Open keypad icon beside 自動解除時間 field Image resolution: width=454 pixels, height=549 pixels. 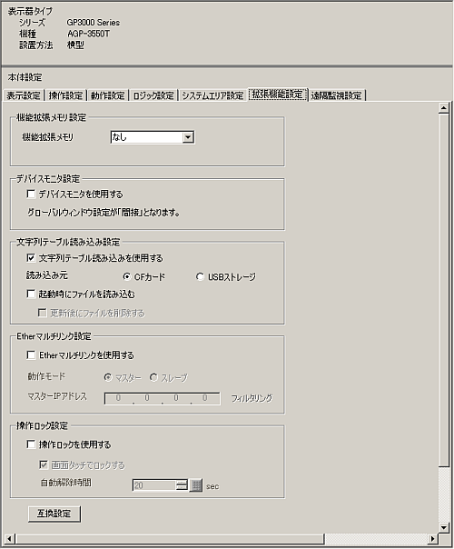pos(196,485)
